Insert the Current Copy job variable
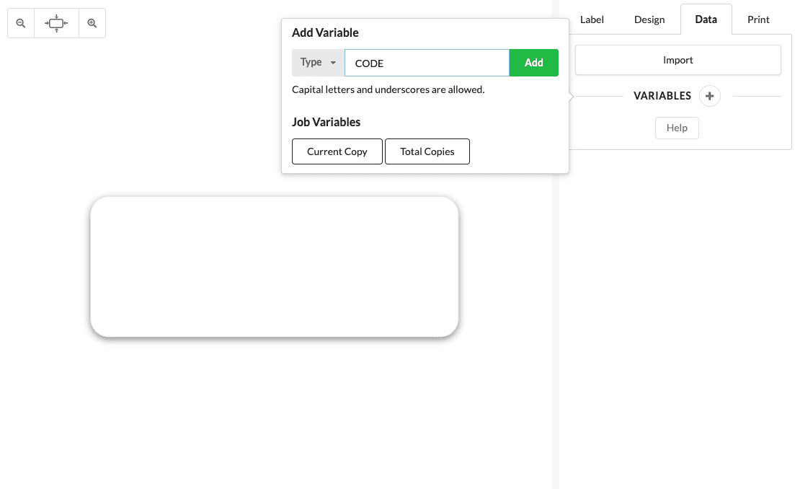The width and height of the screenshot is (795, 489). point(337,151)
